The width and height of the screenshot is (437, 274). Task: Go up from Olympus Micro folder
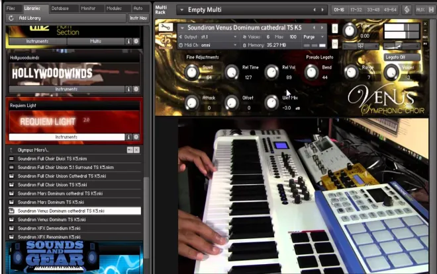pos(11,150)
